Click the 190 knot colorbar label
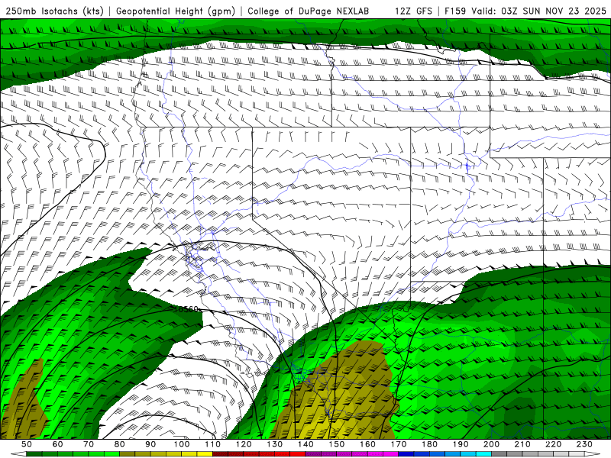This screenshot has height=458, width=611. pos(461,444)
